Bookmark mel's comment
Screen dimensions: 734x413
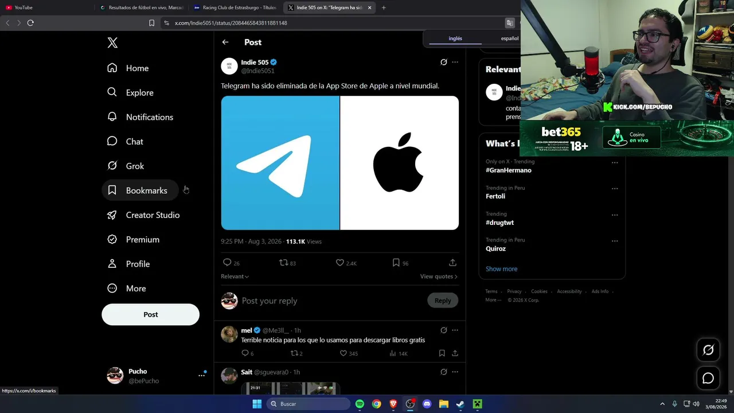tap(442, 353)
